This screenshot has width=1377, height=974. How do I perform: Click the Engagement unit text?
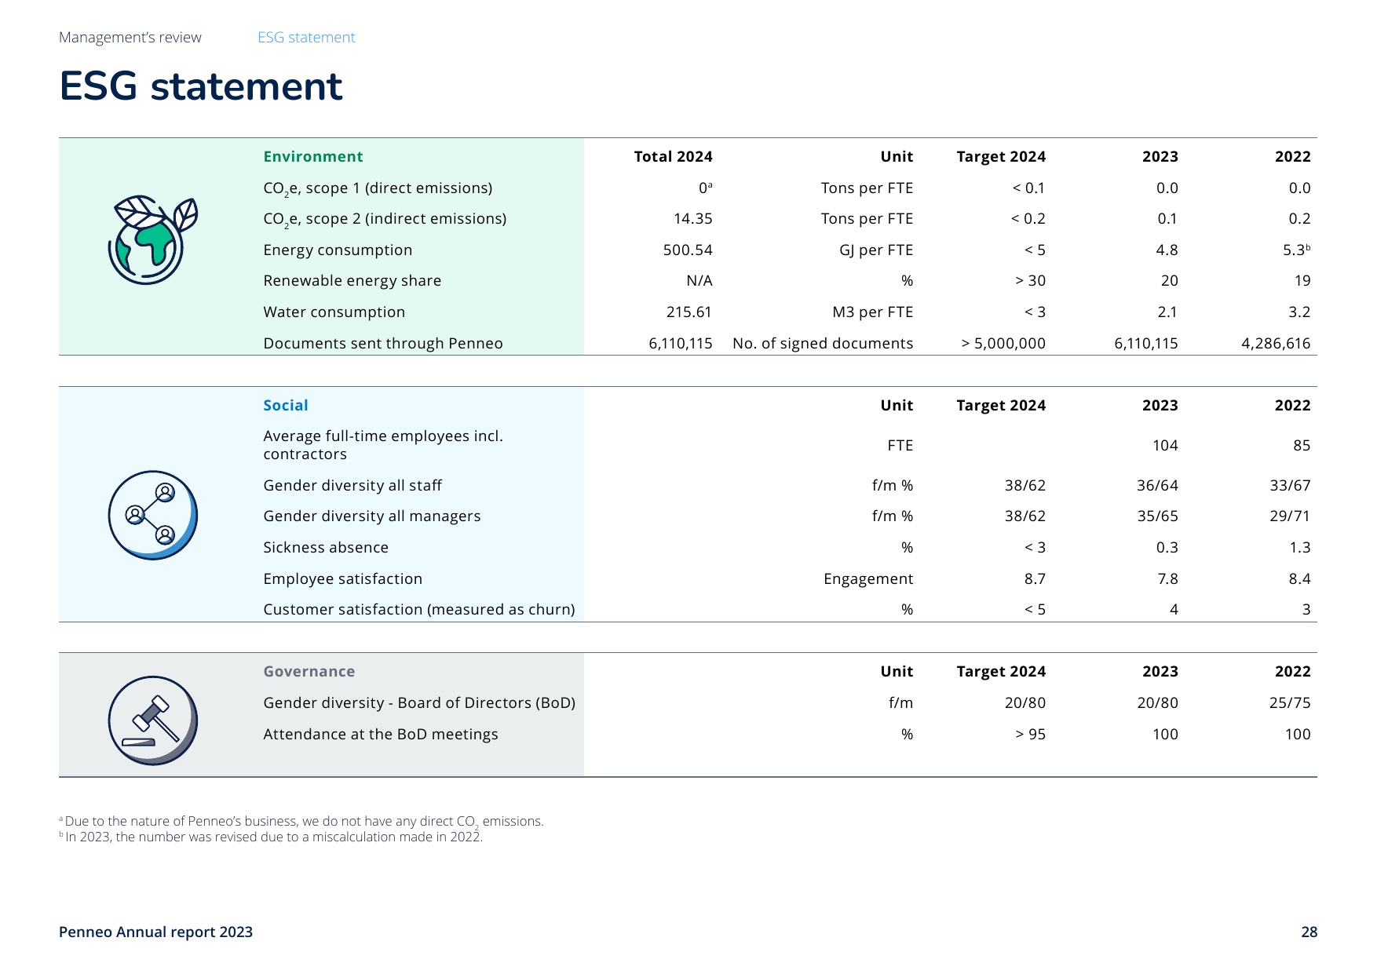pyautogui.click(x=868, y=578)
